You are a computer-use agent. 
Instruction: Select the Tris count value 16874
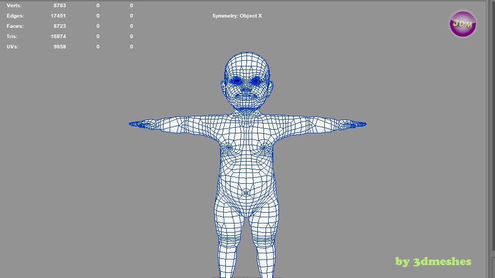[x=58, y=36]
